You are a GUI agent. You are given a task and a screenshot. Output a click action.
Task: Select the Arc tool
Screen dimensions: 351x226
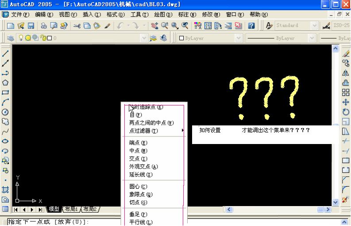[5, 102]
